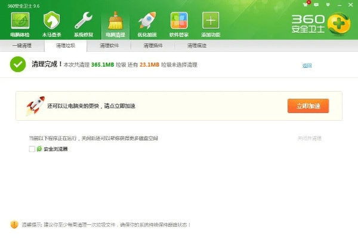Open the feedback message icon in title bar
Viewport: 358px width, 238px height.
point(316,5)
